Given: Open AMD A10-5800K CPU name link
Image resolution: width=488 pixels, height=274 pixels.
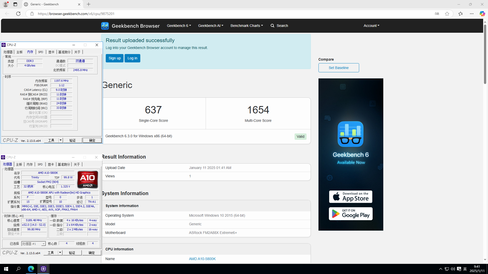Looking at the screenshot, I should [x=202, y=259].
